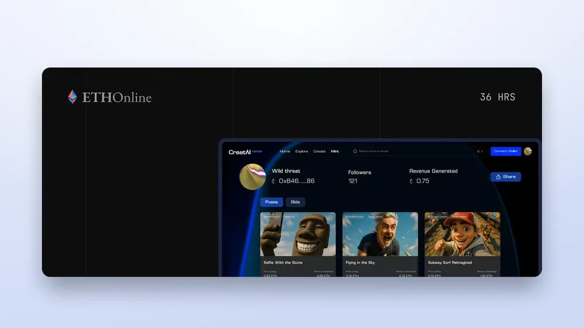Click the keyboard shortcut hint in search bar
This screenshot has height=328, width=584.
(479, 151)
